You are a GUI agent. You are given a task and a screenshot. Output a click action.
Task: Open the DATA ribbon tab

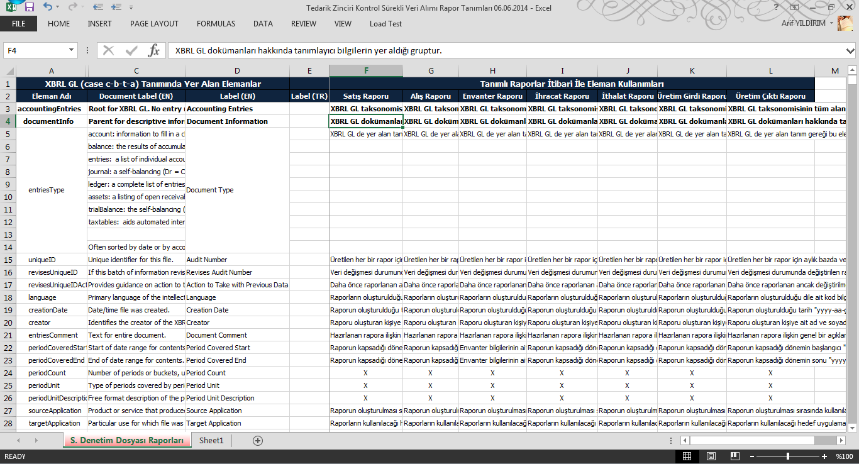click(263, 24)
